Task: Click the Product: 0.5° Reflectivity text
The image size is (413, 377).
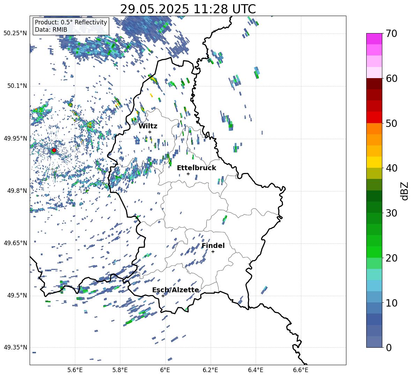Action: pos(71,22)
